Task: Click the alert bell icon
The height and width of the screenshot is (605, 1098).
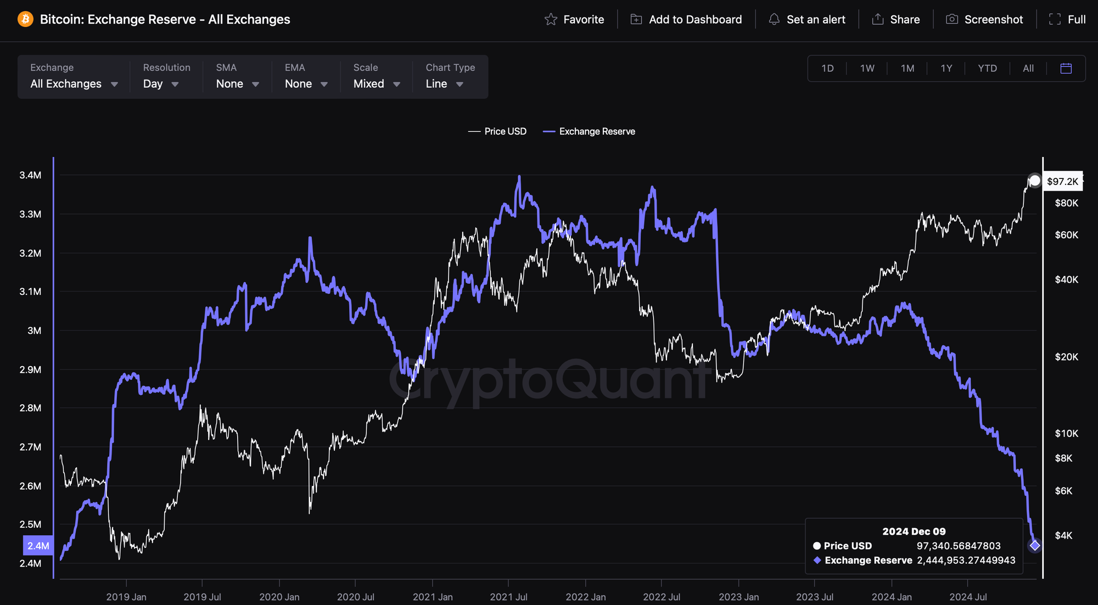Action: (x=774, y=20)
